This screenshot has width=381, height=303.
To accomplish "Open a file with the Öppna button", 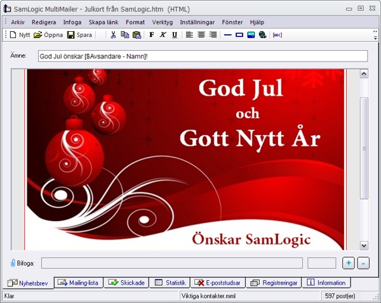I will (48, 35).
